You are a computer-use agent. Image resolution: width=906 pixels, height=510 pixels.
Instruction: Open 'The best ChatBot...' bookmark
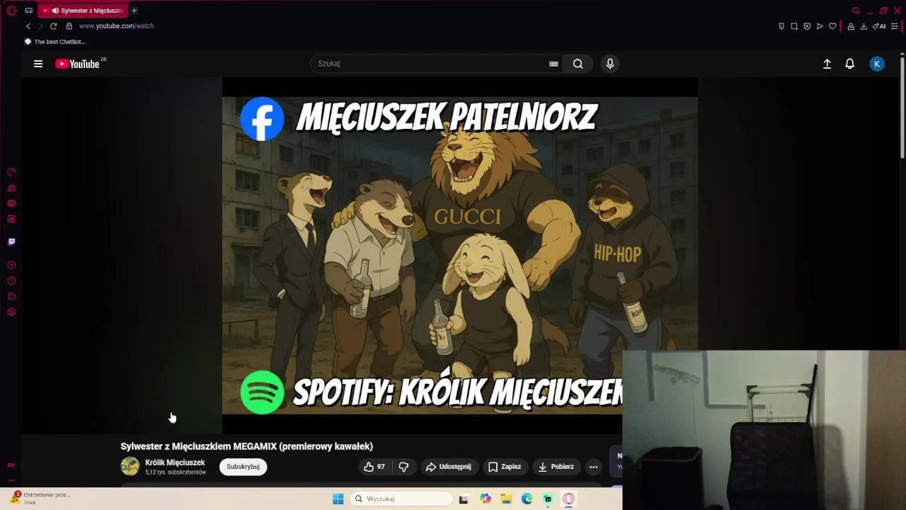pyautogui.click(x=55, y=42)
